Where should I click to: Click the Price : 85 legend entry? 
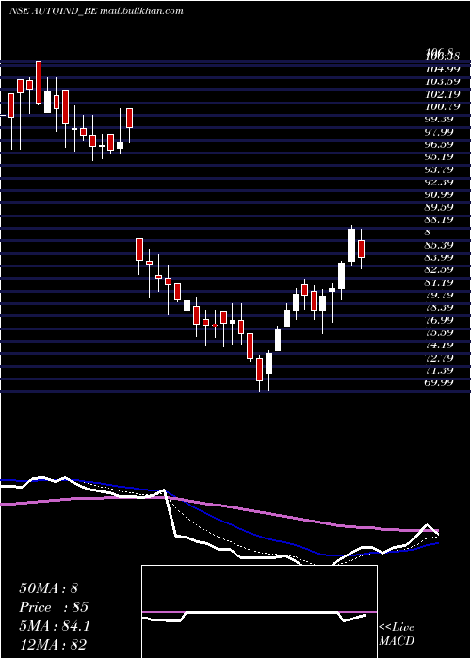tap(54, 608)
